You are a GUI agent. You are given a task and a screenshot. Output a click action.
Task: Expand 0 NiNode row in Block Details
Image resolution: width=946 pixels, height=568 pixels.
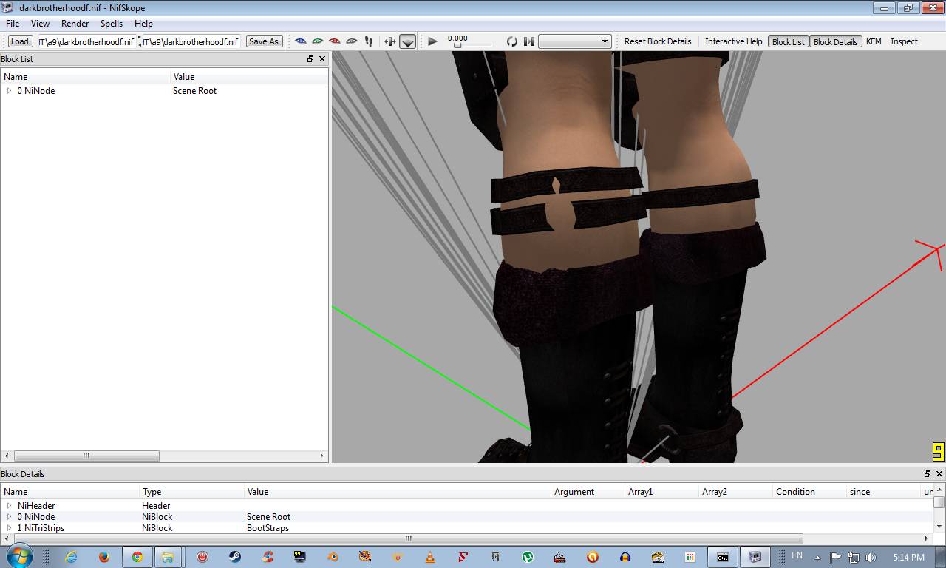9,517
